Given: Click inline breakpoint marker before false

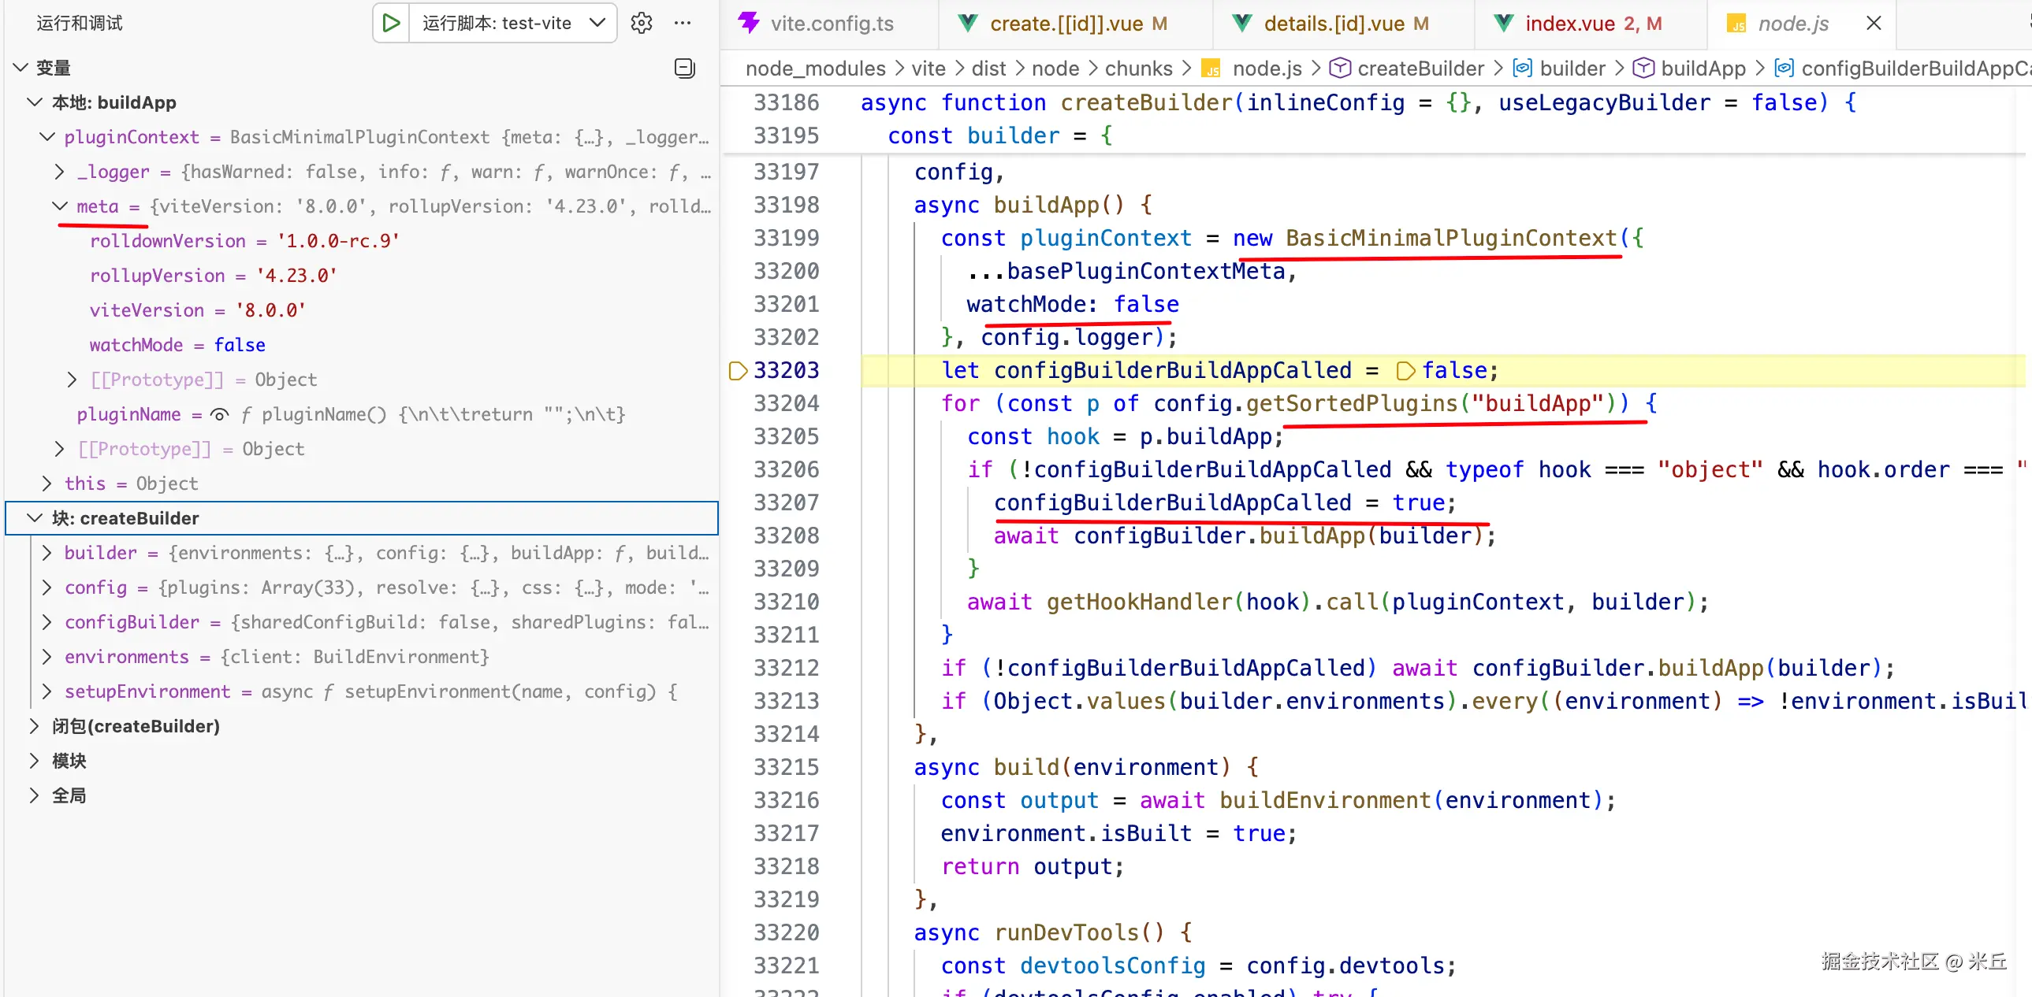Looking at the screenshot, I should point(1404,370).
